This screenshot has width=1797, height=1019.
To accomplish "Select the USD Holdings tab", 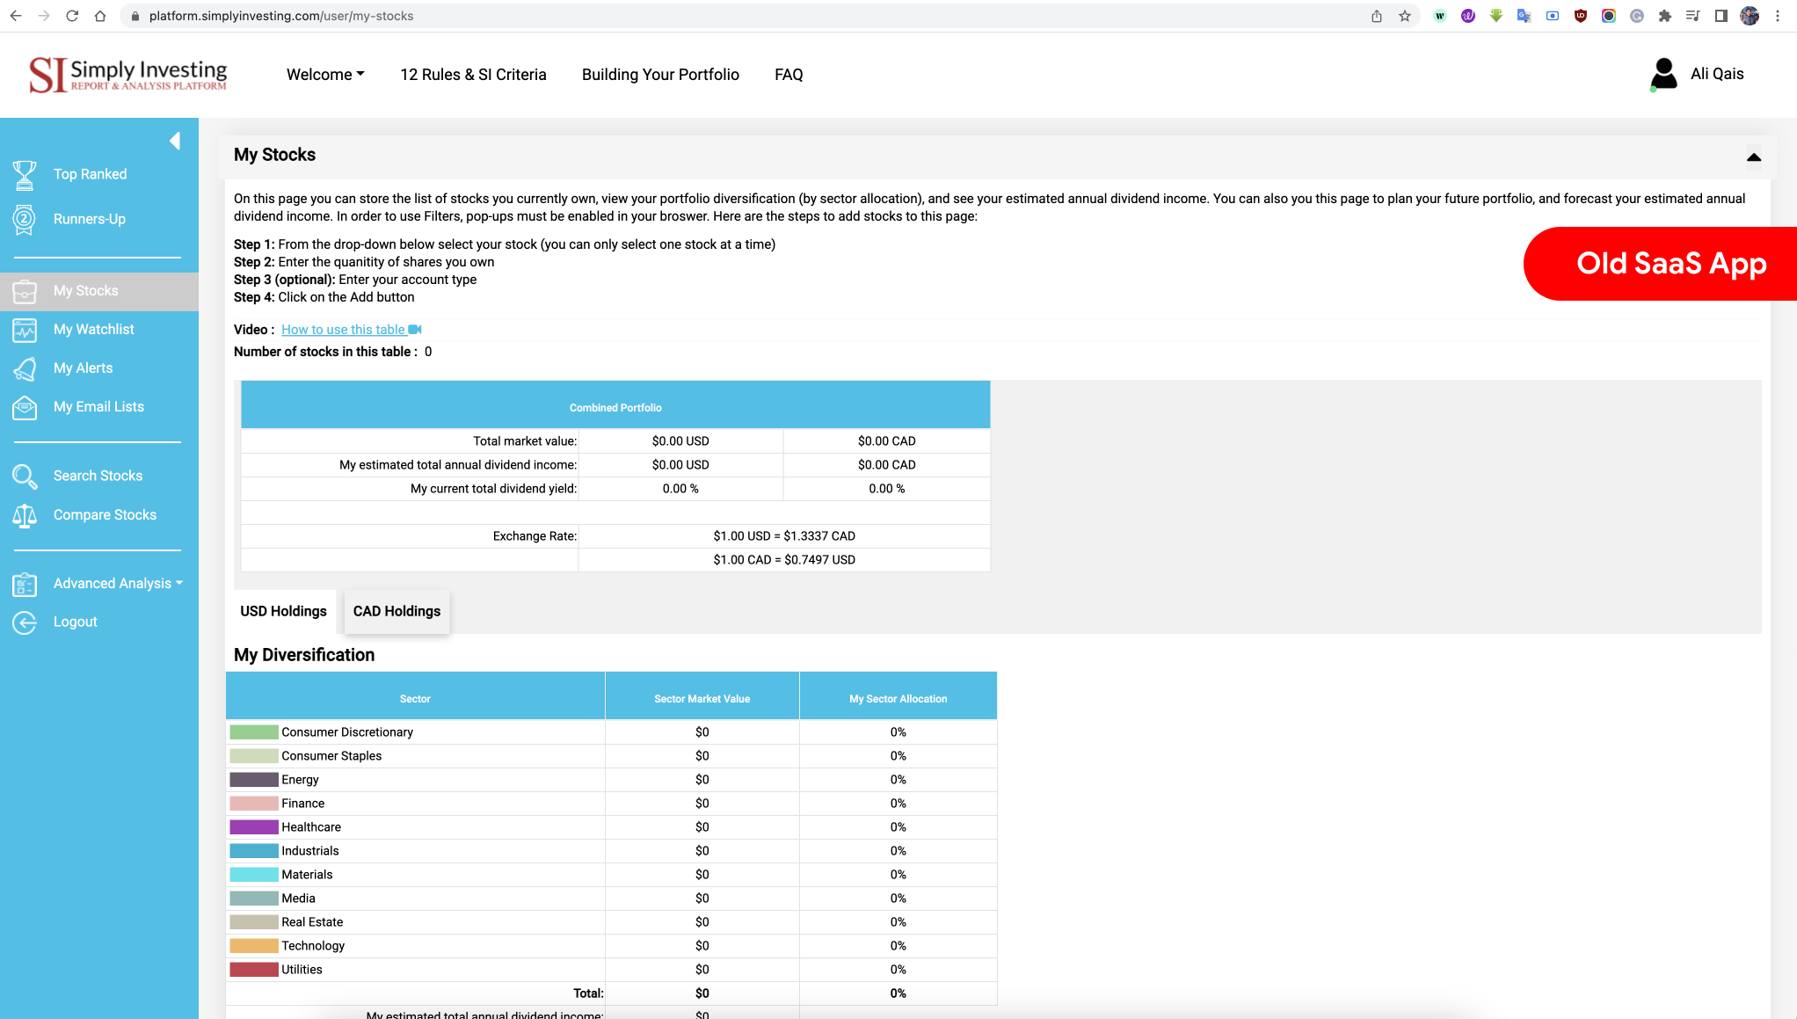I will pos(283,611).
